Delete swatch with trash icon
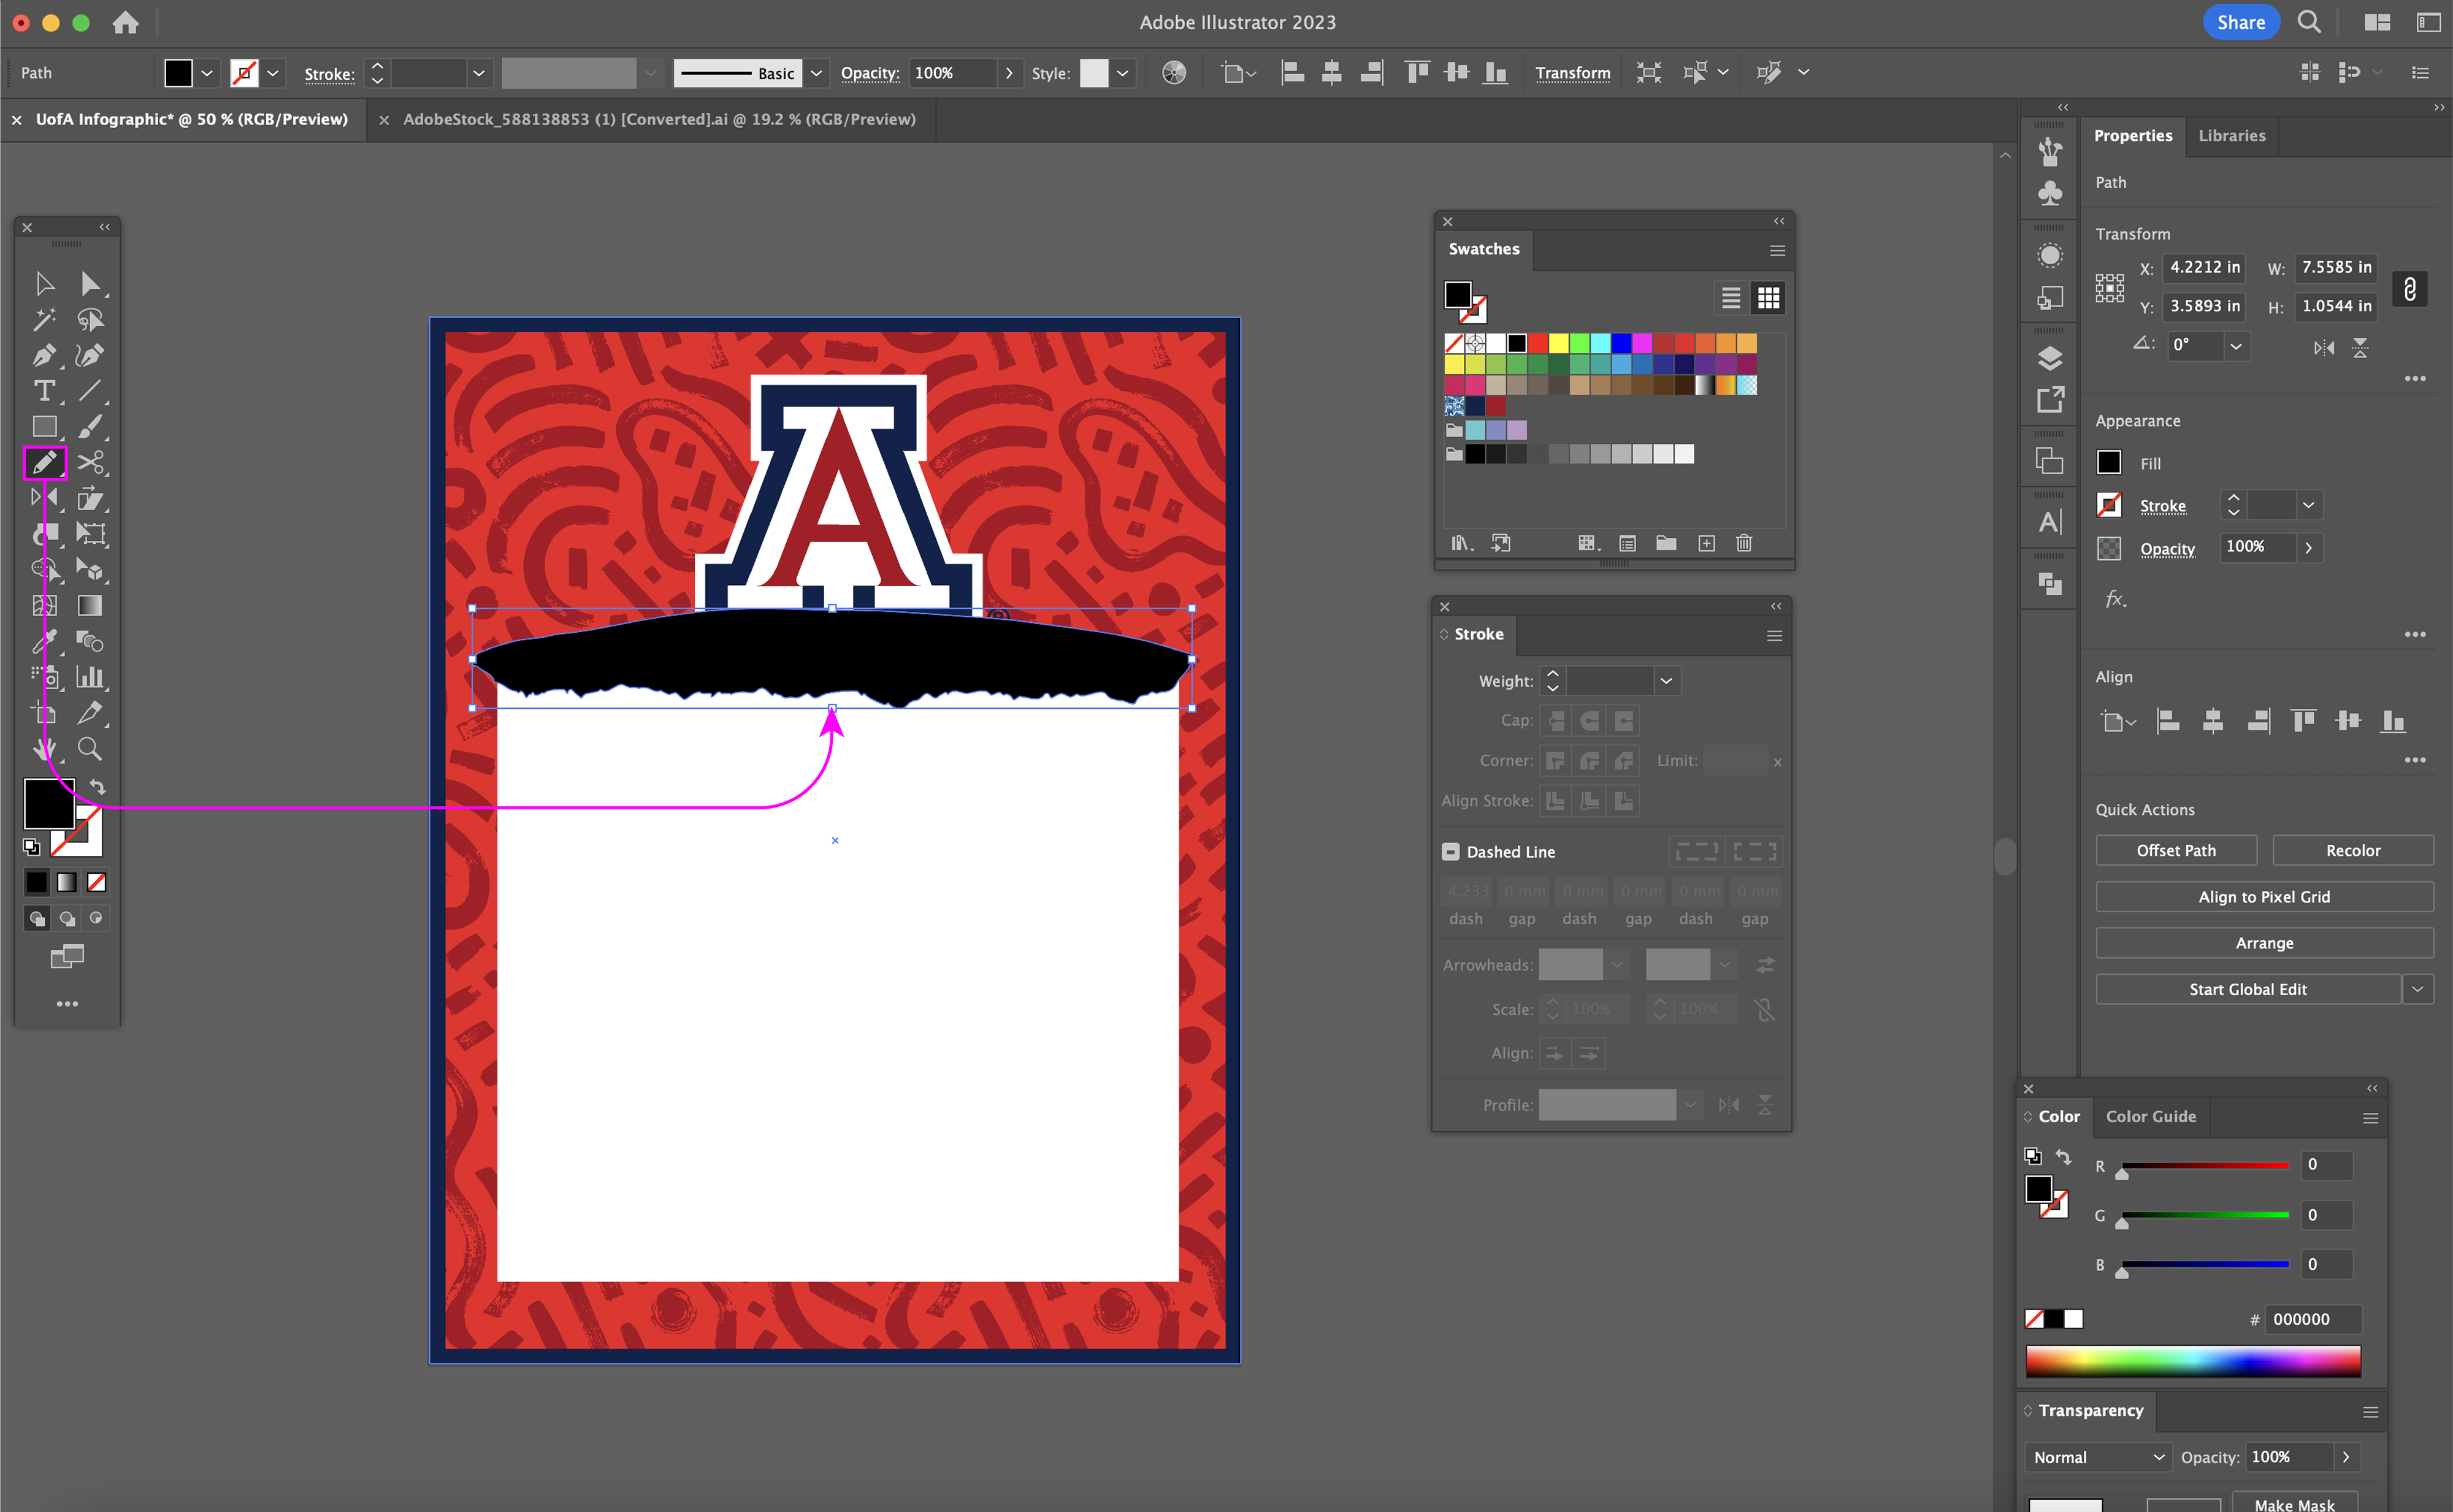 [1744, 543]
